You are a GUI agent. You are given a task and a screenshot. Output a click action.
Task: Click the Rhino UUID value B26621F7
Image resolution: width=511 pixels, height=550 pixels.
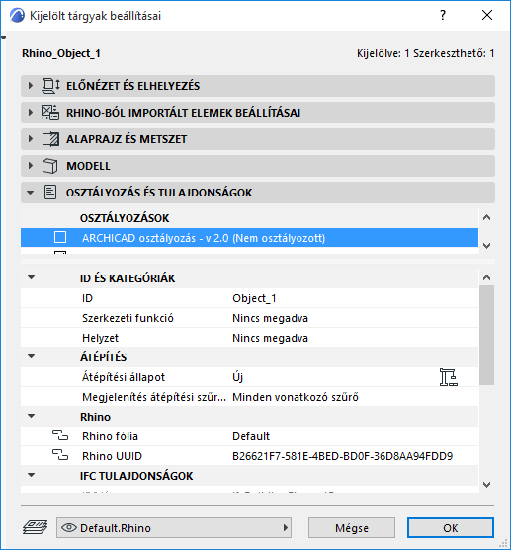coord(342,456)
